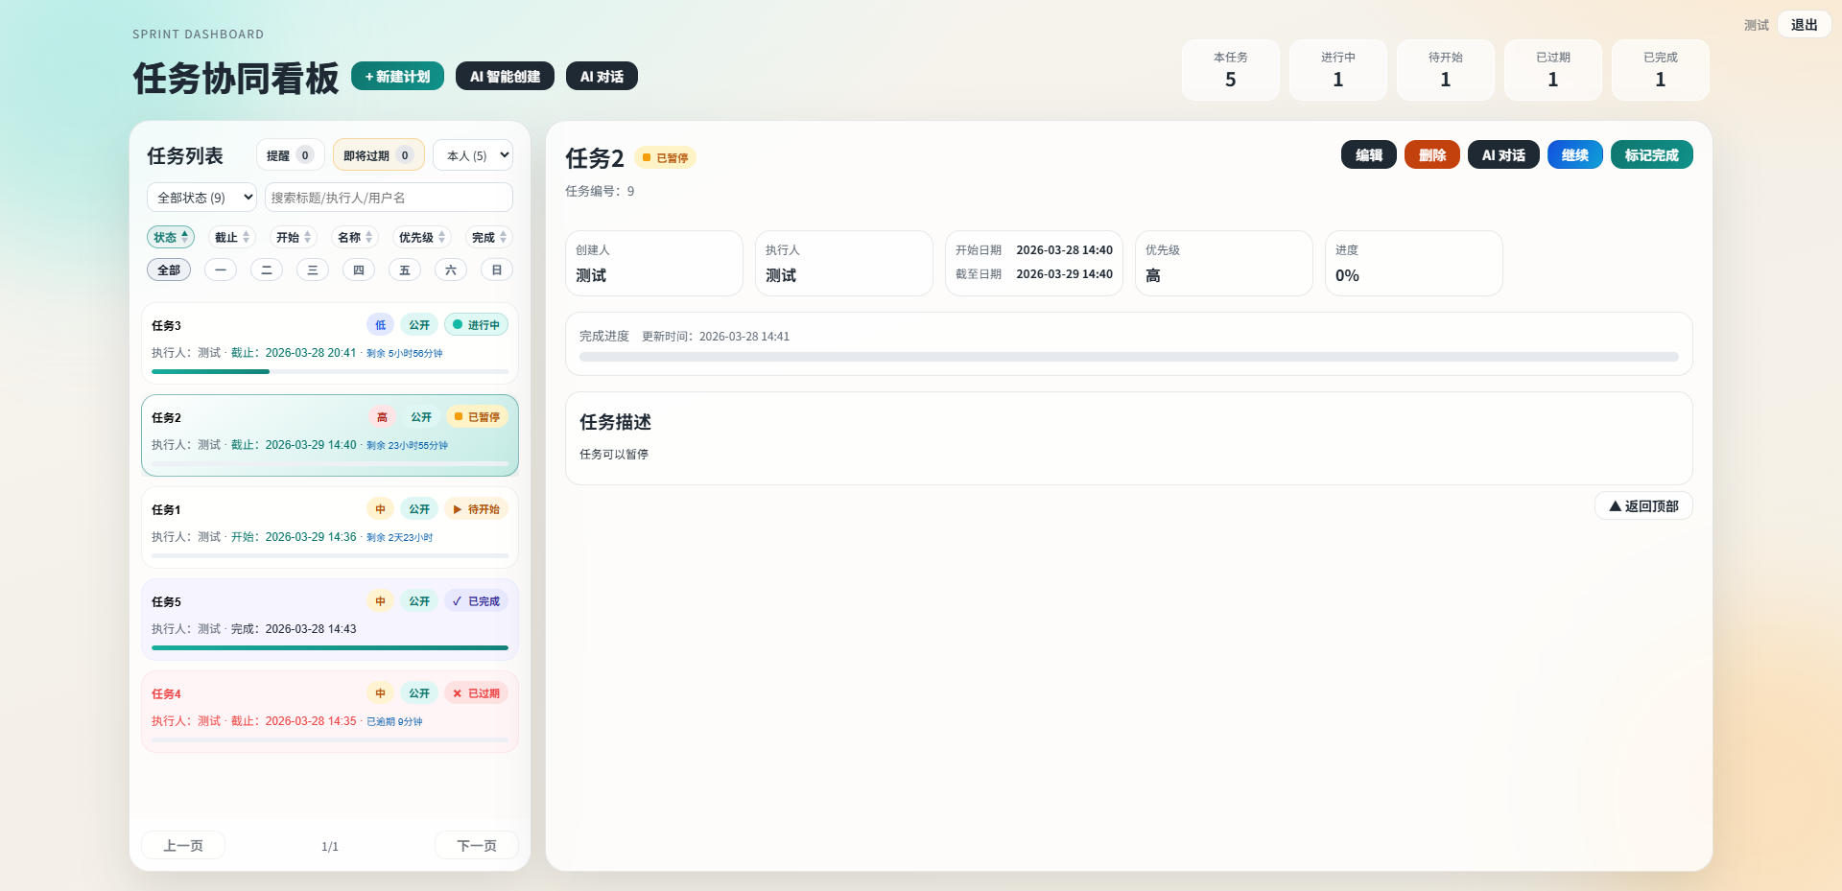Select the 三 weekday filter
The width and height of the screenshot is (1842, 891).
[313, 270]
